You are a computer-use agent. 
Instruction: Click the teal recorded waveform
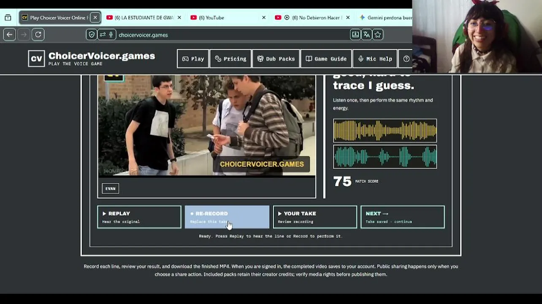pyautogui.click(x=385, y=157)
